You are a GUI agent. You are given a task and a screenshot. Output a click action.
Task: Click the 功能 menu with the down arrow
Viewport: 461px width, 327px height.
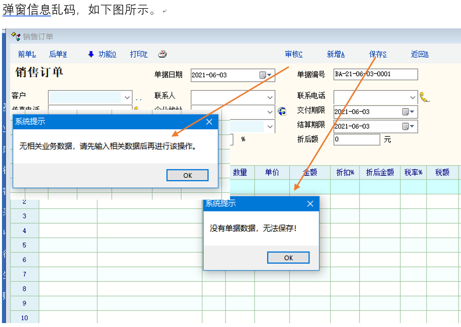click(x=102, y=54)
